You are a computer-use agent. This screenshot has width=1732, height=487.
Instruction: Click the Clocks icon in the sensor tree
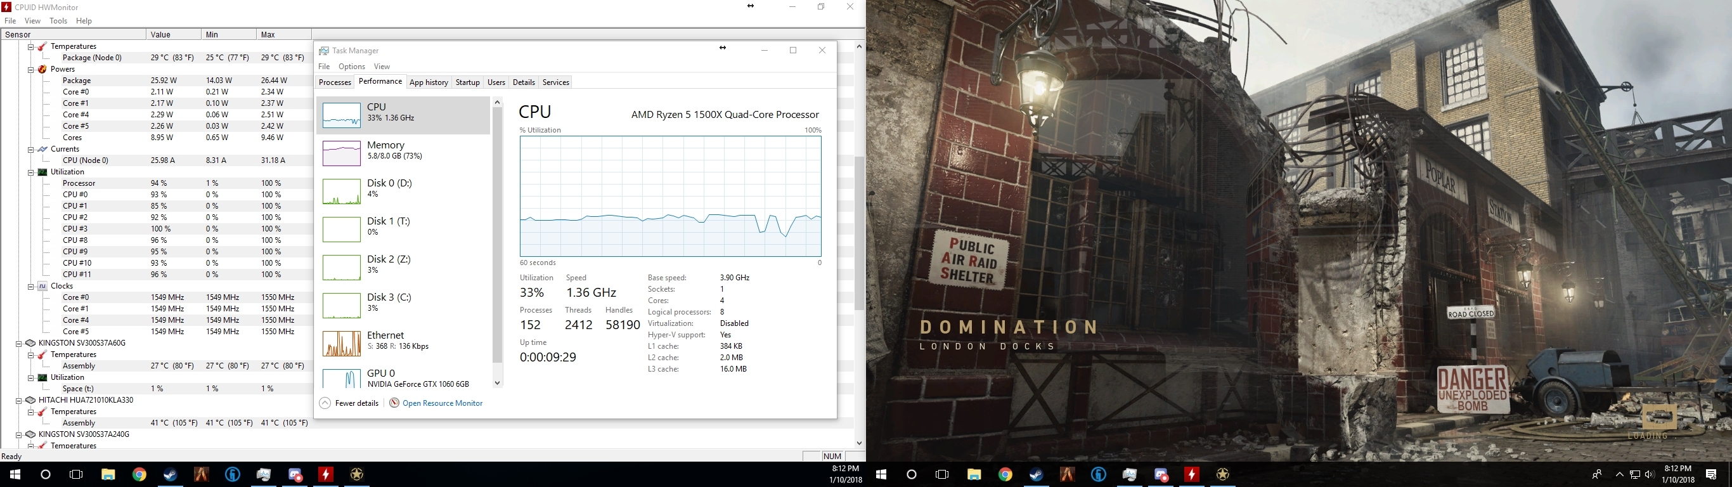pyautogui.click(x=42, y=286)
